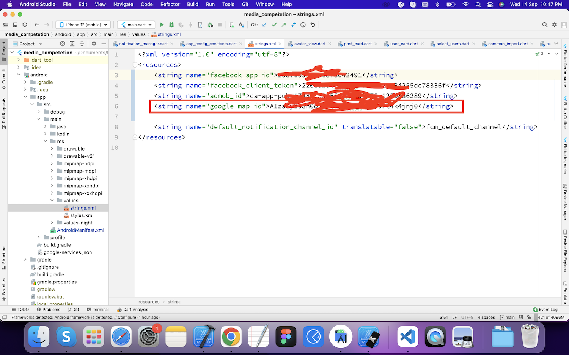
Task: Click memory indicator 421 of 4096M
Action: coord(551,317)
